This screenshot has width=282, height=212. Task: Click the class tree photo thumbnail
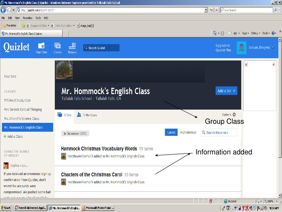(x=64, y=70)
